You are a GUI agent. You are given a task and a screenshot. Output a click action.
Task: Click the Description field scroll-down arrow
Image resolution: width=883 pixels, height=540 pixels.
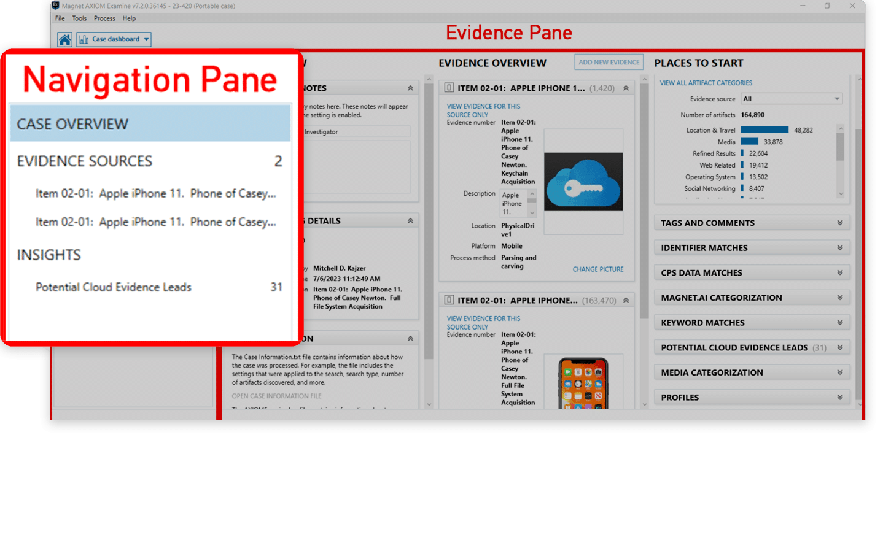pyautogui.click(x=532, y=213)
